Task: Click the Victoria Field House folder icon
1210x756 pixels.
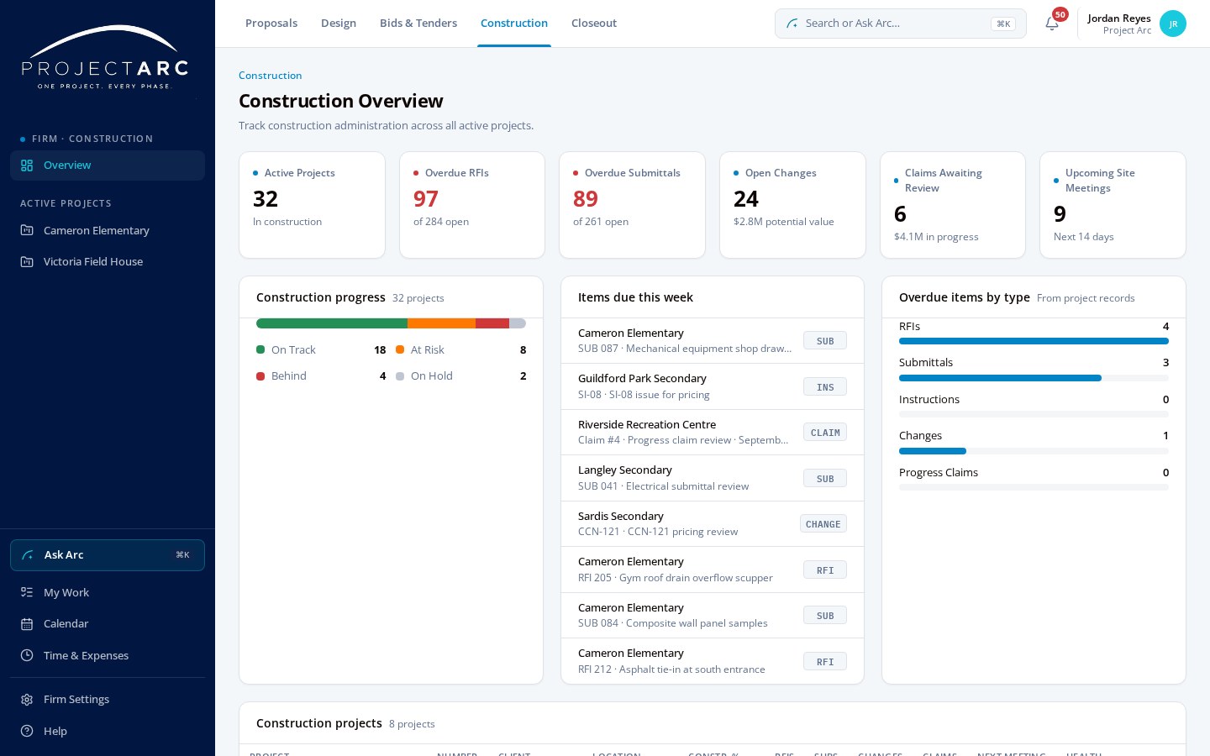Action: 27,261
